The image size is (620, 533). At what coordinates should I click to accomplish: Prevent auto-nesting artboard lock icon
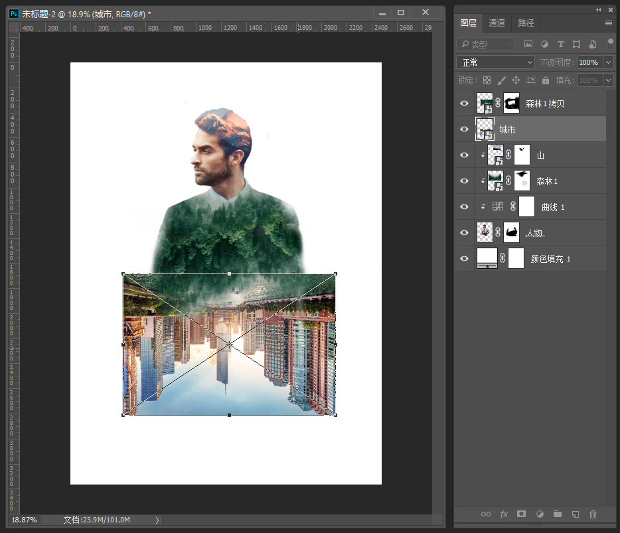pyautogui.click(x=530, y=80)
